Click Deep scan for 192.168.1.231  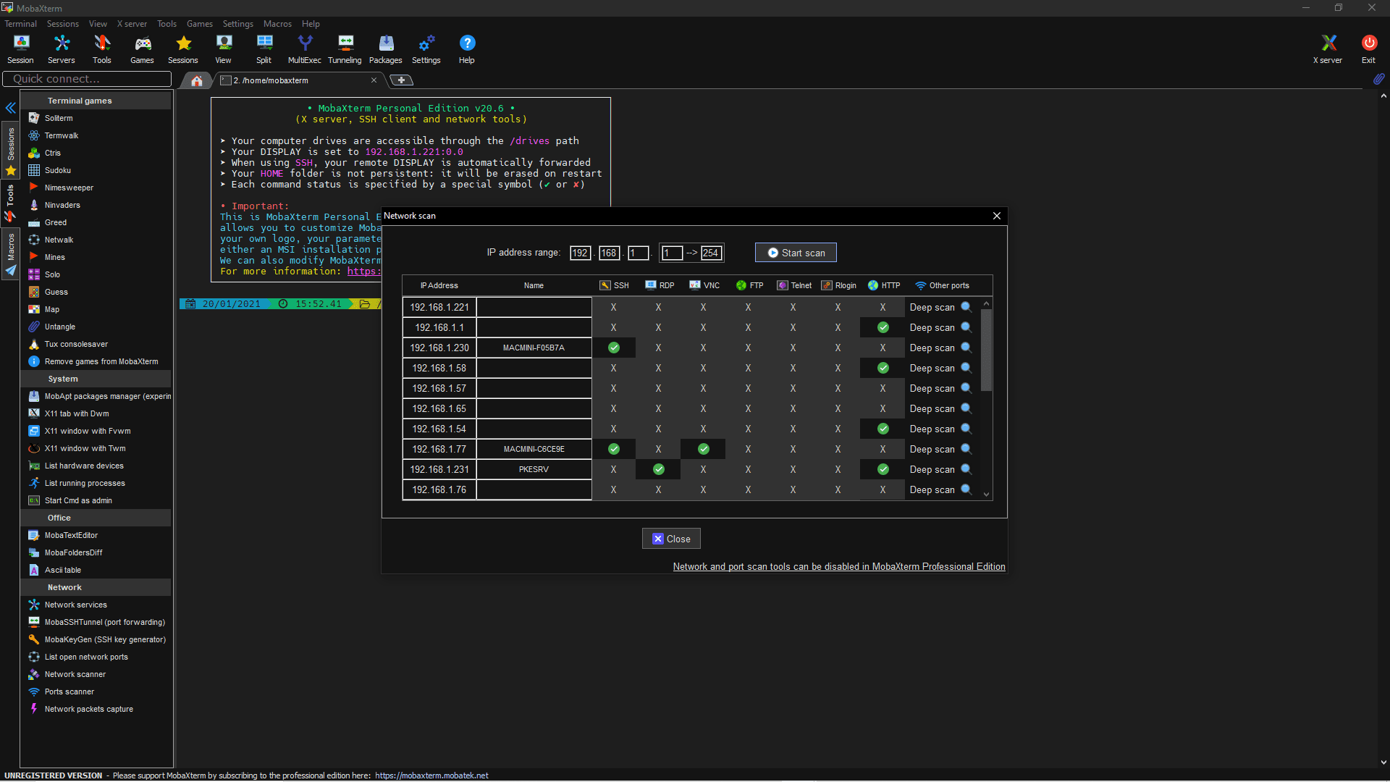tap(940, 469)
